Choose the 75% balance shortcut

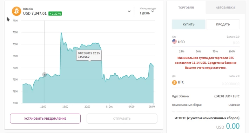point(215,51)
